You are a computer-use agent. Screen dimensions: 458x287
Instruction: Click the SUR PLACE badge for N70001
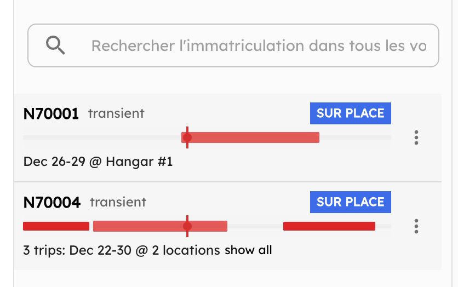click(x=350, y=113)
